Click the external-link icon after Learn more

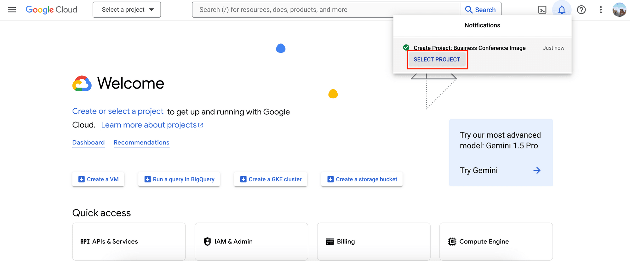(x=201, y=125)
